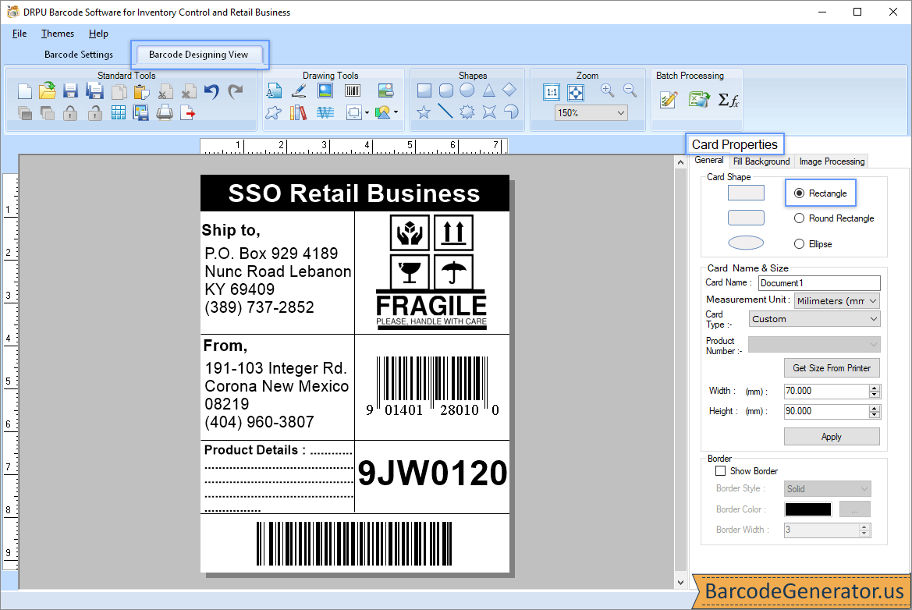The image size is (912, 610).
Task: Select the Line drawing tool
Action: coord(445,111)
